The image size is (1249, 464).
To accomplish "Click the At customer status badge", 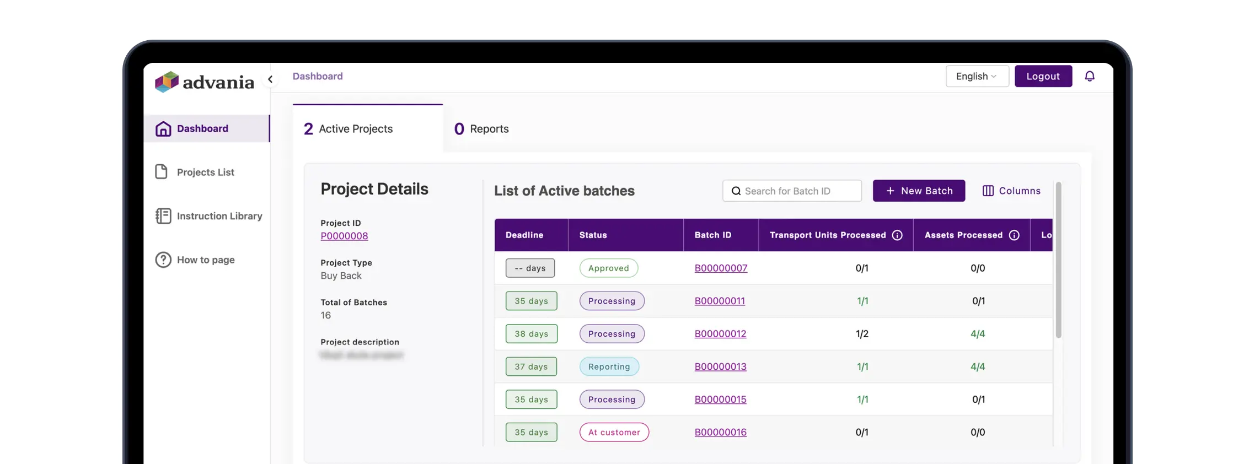I will tap(614, 432).
